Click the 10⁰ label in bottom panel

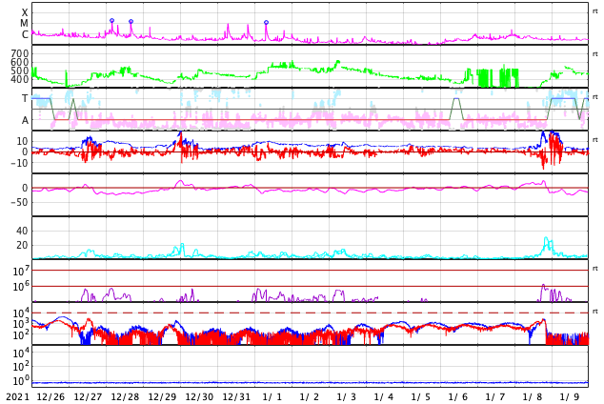pos(21,381)
